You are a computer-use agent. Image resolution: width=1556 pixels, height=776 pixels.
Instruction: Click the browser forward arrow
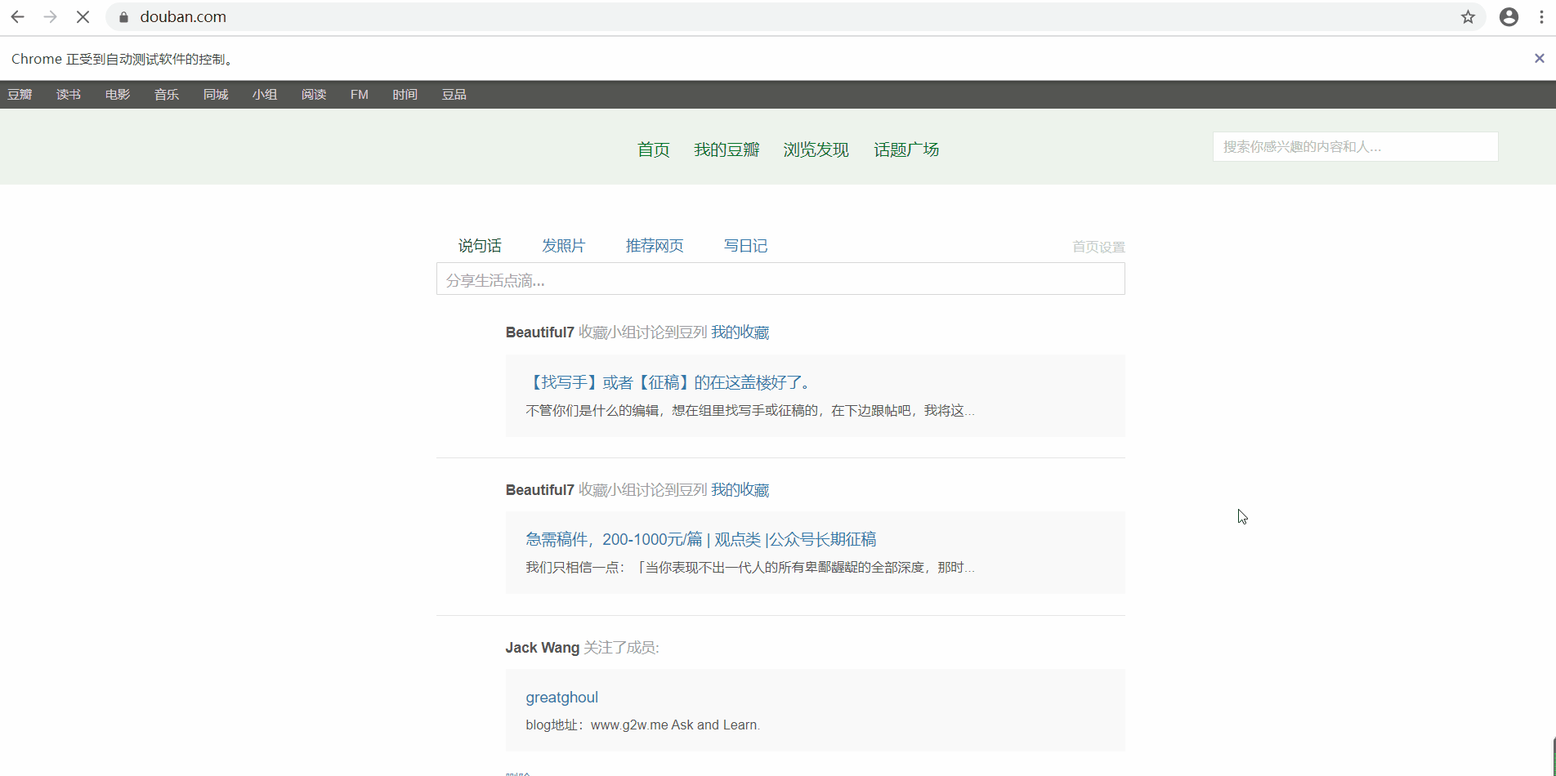coord(50,17)
